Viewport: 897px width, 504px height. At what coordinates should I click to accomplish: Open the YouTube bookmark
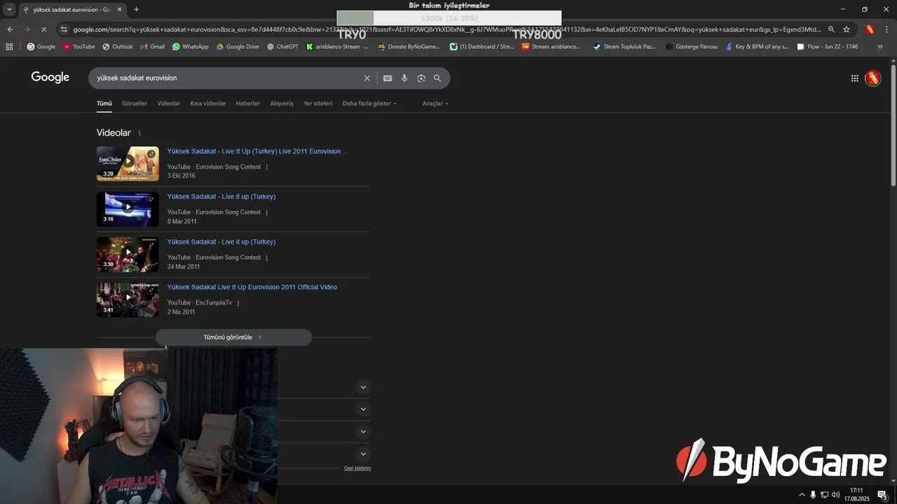(x=79, y=47)
